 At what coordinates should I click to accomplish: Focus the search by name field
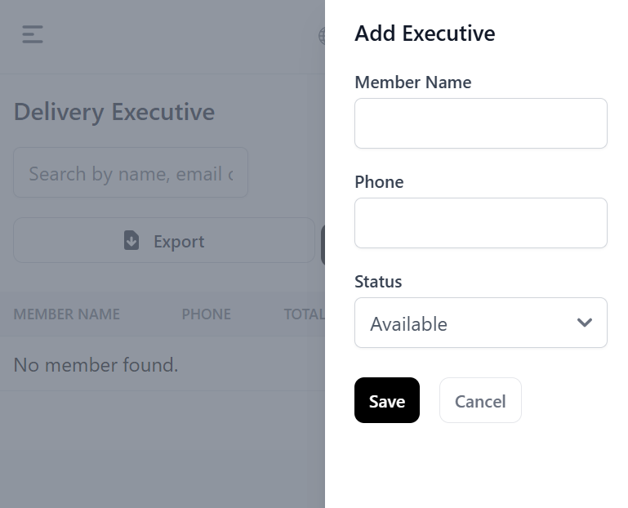click(x=131, y=173)
